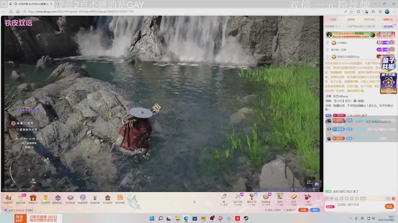Open the third-ranked user with 'dog' in name
The width and height of the screenshot is (398, 223).
[x=348, y=56]
